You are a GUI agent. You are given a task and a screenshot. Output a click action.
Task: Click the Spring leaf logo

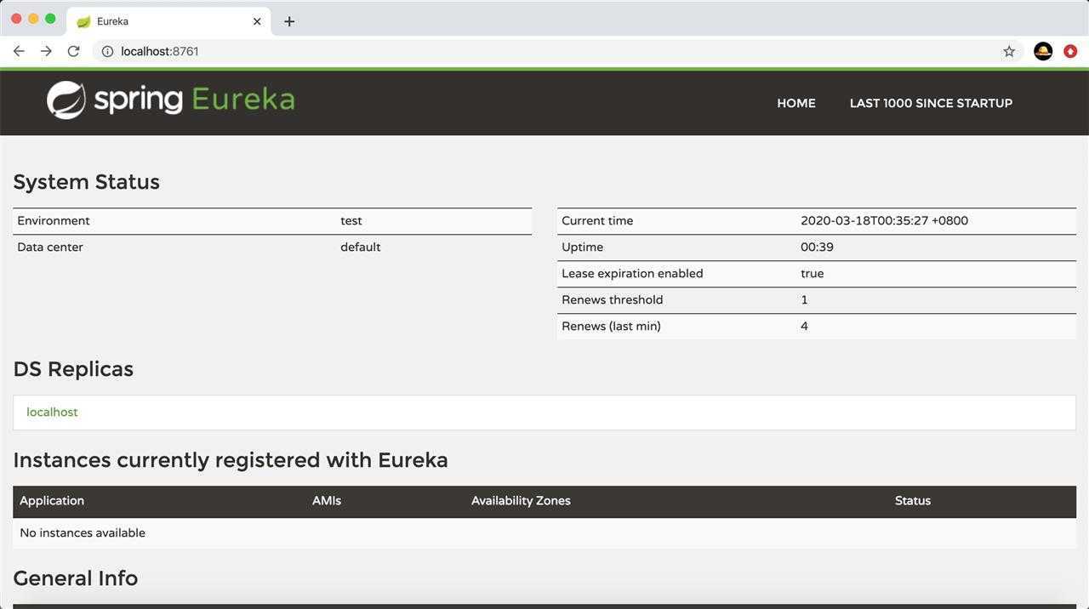(x=66, y=100)
